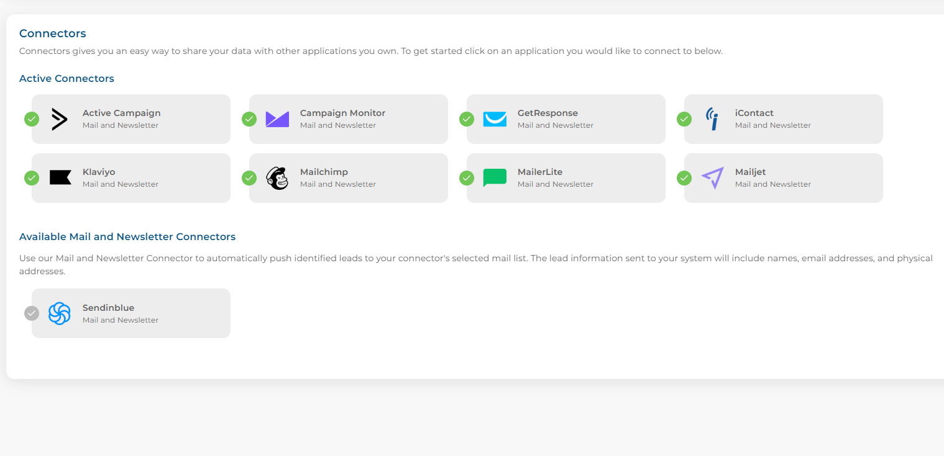Click the Mailchimp monkey logo icon
944x456 pixels.
(277, 178)
